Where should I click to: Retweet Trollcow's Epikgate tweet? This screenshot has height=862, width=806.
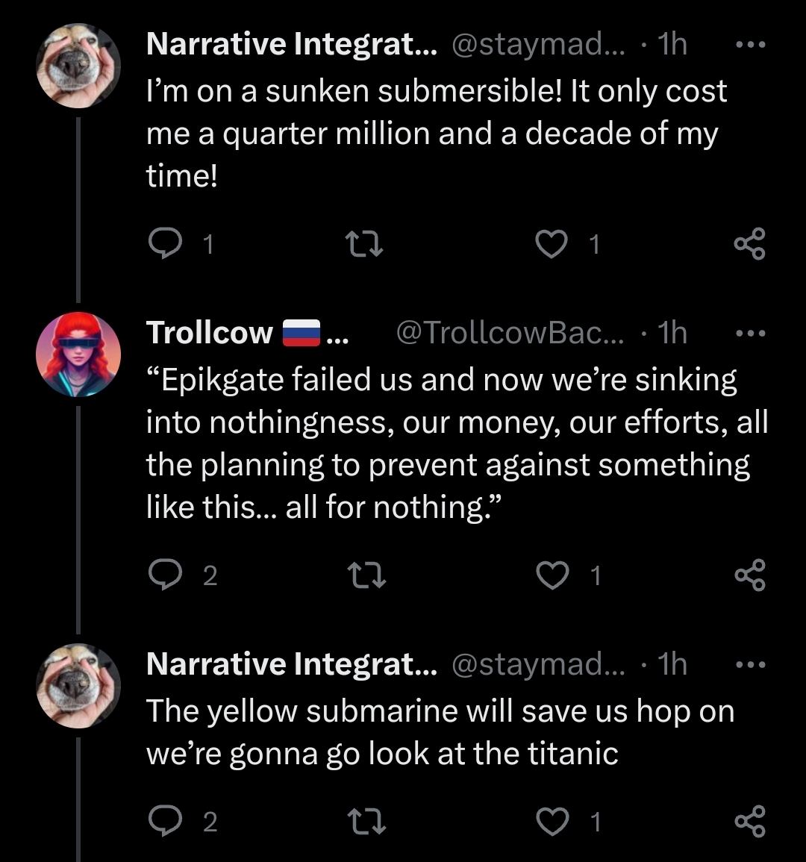[x=366, y=575]
